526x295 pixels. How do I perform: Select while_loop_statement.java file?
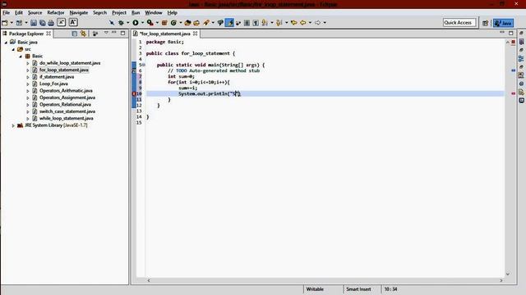(x=66, y=118)
